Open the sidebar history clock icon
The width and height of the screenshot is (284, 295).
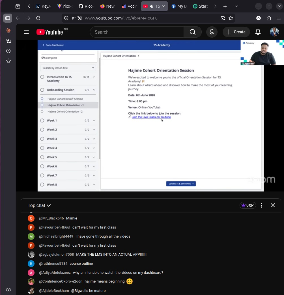point(8,51)
